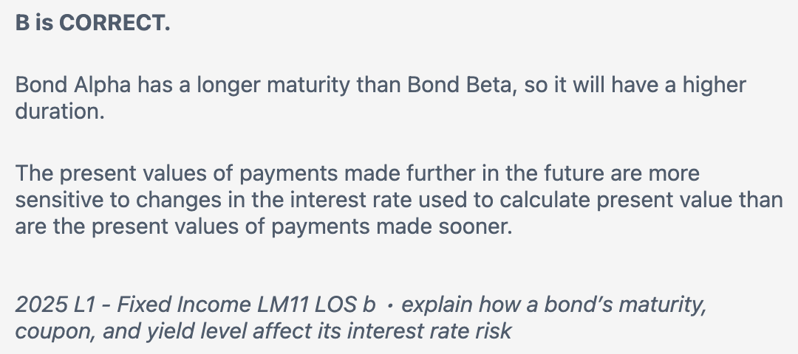
Task: Click the words "Bond Alpha"
Action: click(x=73, y=85)
